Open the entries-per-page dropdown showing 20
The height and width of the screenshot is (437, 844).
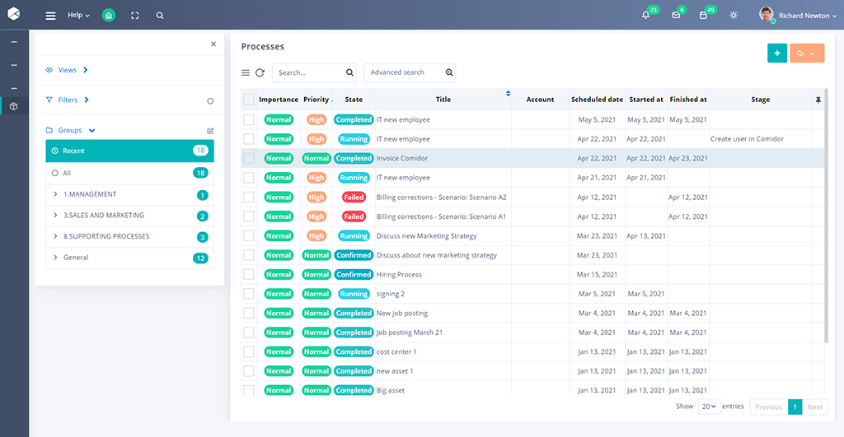coord(709,407)
